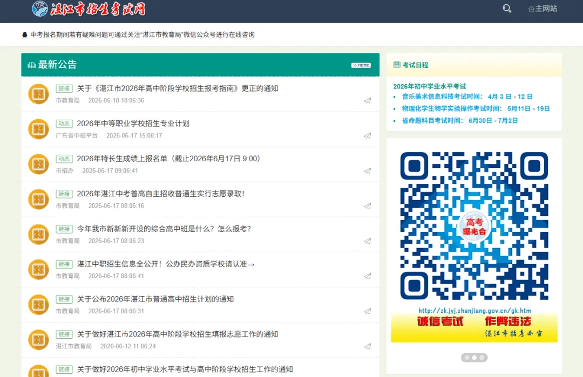Image resolution: width=583 pixels, height=377 pixels.
Task: Click share arrow icon on 综合高中班 row
Action: point(368,241)
